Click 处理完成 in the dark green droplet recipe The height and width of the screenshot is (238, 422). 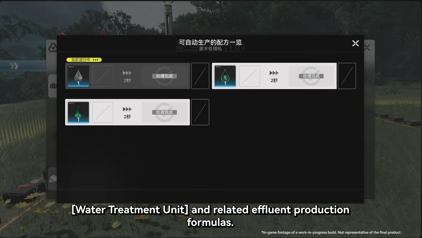pos(165,112)
